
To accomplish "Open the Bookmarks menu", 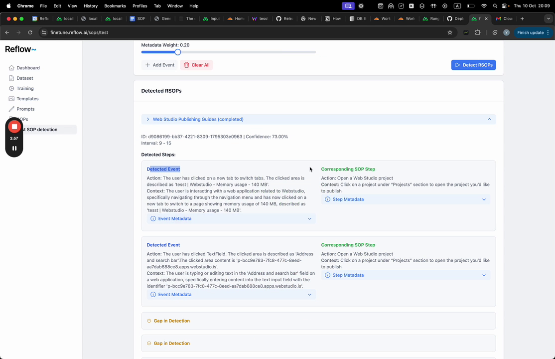I will tap(115, 5).
